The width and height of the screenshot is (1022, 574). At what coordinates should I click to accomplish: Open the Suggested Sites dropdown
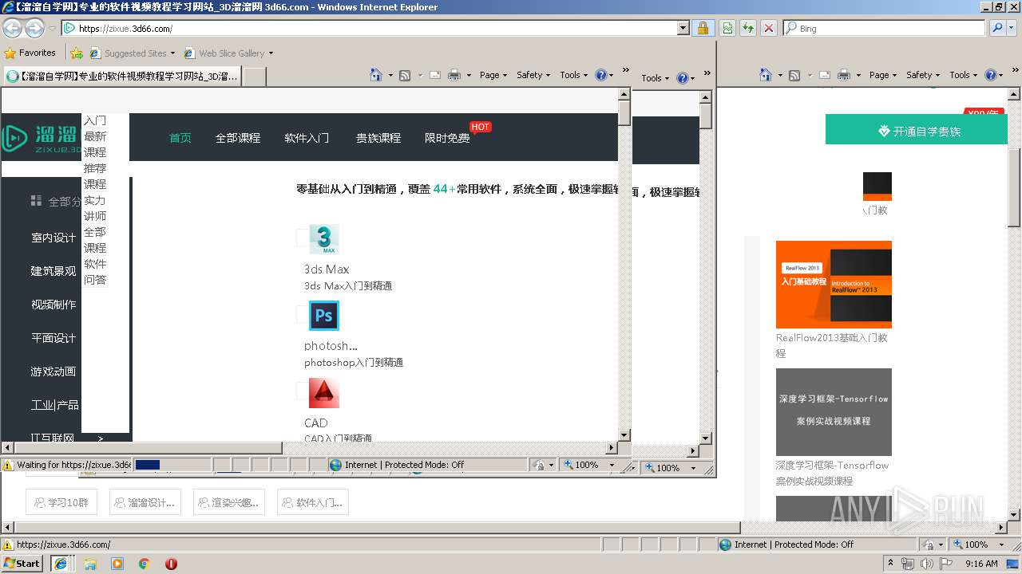[x=133, y=53]
